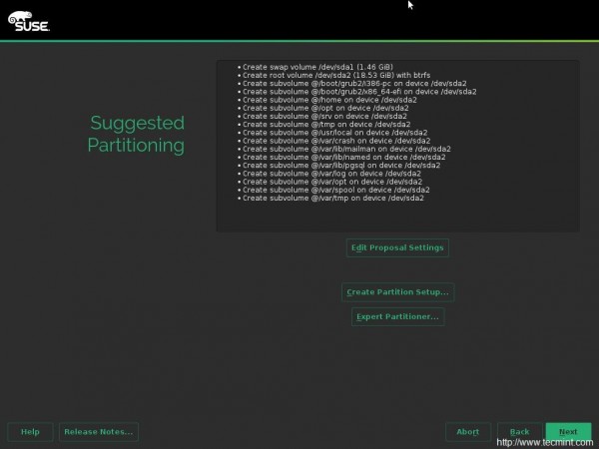Select the @/tmp subvolume line
The height and width of the screenshot is (449, 599).
[x=326, y=125]
